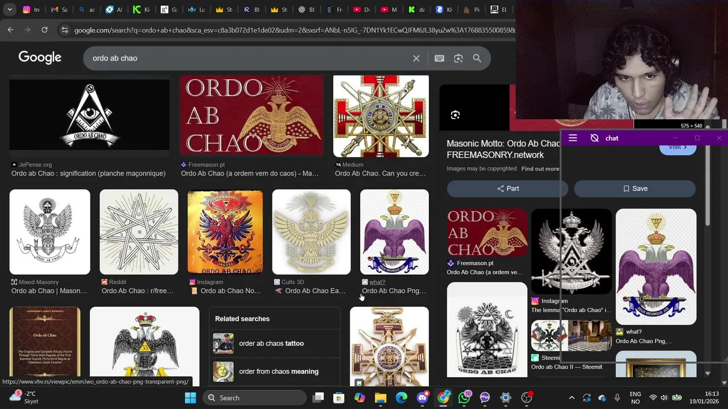Open the Reddit seven-pointed star image

coord(139,232)
